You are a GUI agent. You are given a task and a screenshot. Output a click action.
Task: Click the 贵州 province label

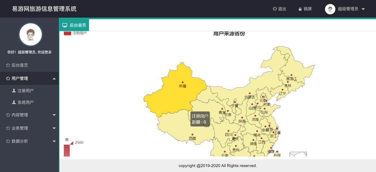tap(236, 150)
